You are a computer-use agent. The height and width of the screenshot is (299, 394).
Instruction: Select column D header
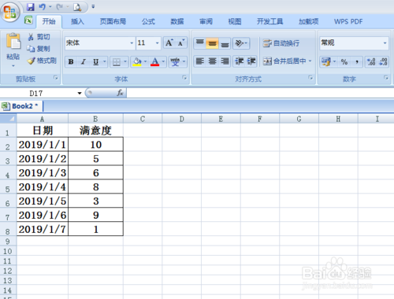click(182, 119)
